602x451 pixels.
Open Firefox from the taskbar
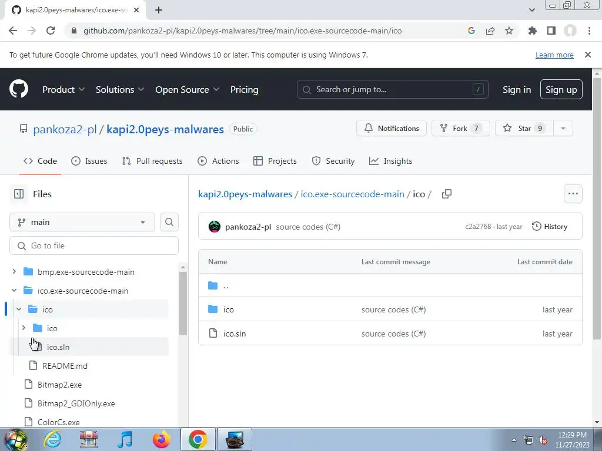162,439
